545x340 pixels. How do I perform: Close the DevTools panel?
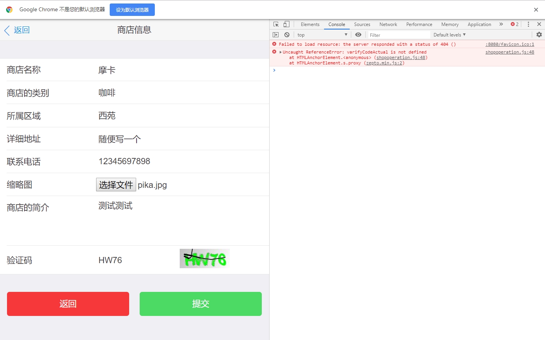[x=539, y=24]
